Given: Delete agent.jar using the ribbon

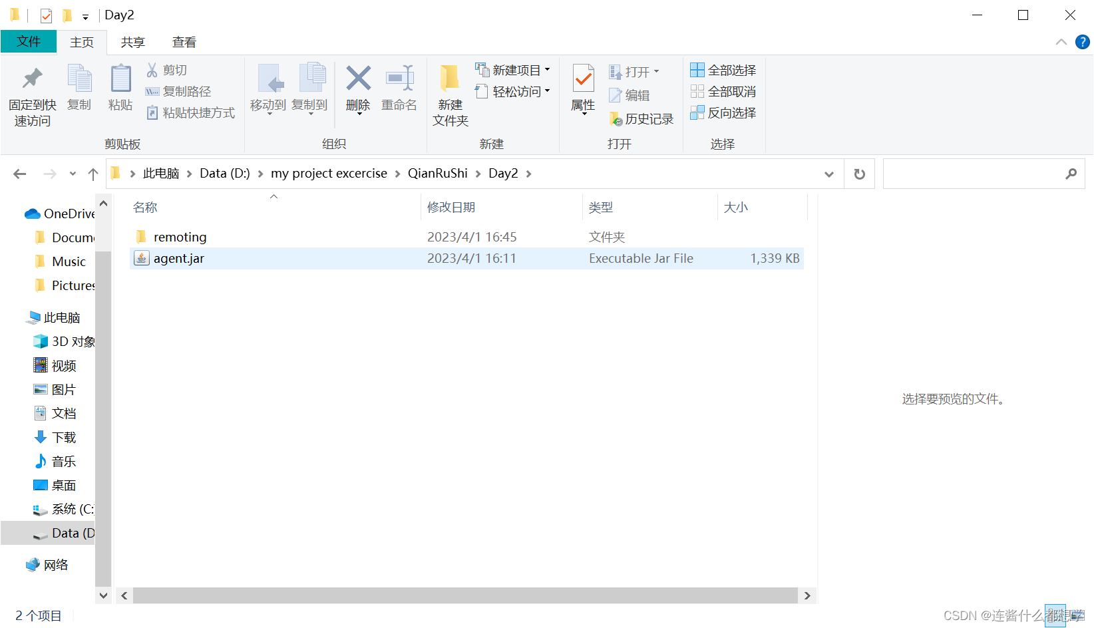Looking at the screenshot, I should click(x=357, y=90).
